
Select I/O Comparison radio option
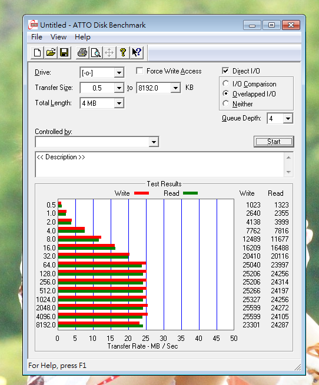click(x=225, y=83)
